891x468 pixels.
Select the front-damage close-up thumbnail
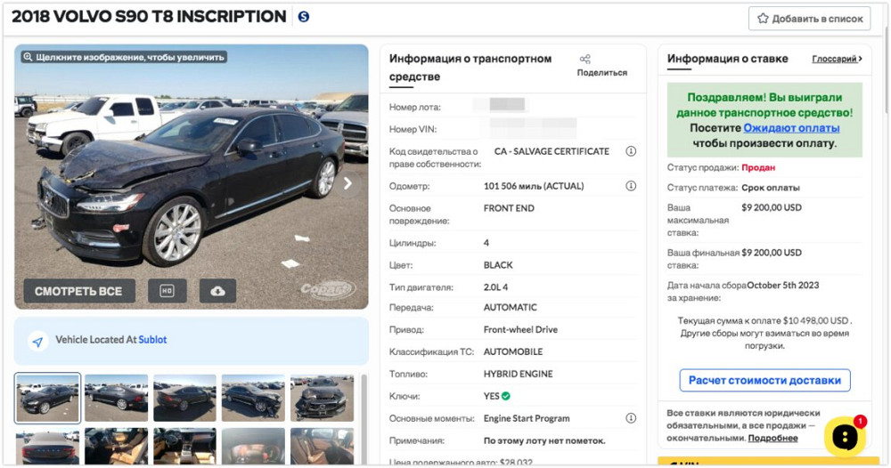(x=322, y=398)
